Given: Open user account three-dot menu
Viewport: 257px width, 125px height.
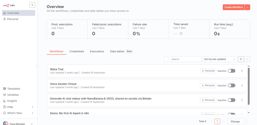Looking at the screenshot, I should (x=32, y=124).
